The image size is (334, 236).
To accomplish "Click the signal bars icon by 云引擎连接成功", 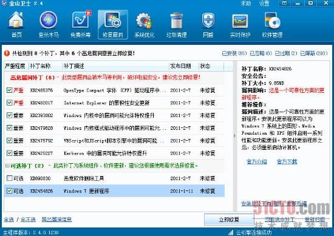I will (231, 232).
